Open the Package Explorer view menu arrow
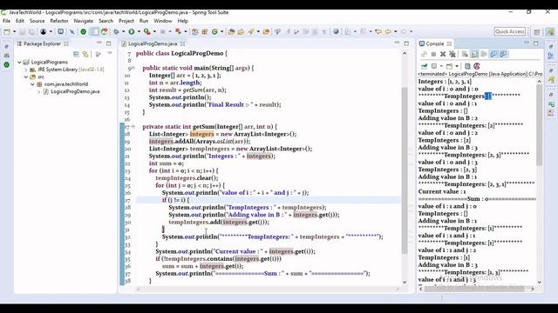Image resolution: width=558 pixels, height=313 pixels. pyautogui.click(x=110, y=53)
